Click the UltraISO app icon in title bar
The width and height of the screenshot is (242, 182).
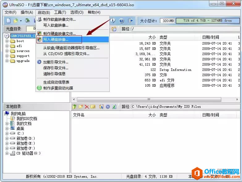(x=5, y=5)
